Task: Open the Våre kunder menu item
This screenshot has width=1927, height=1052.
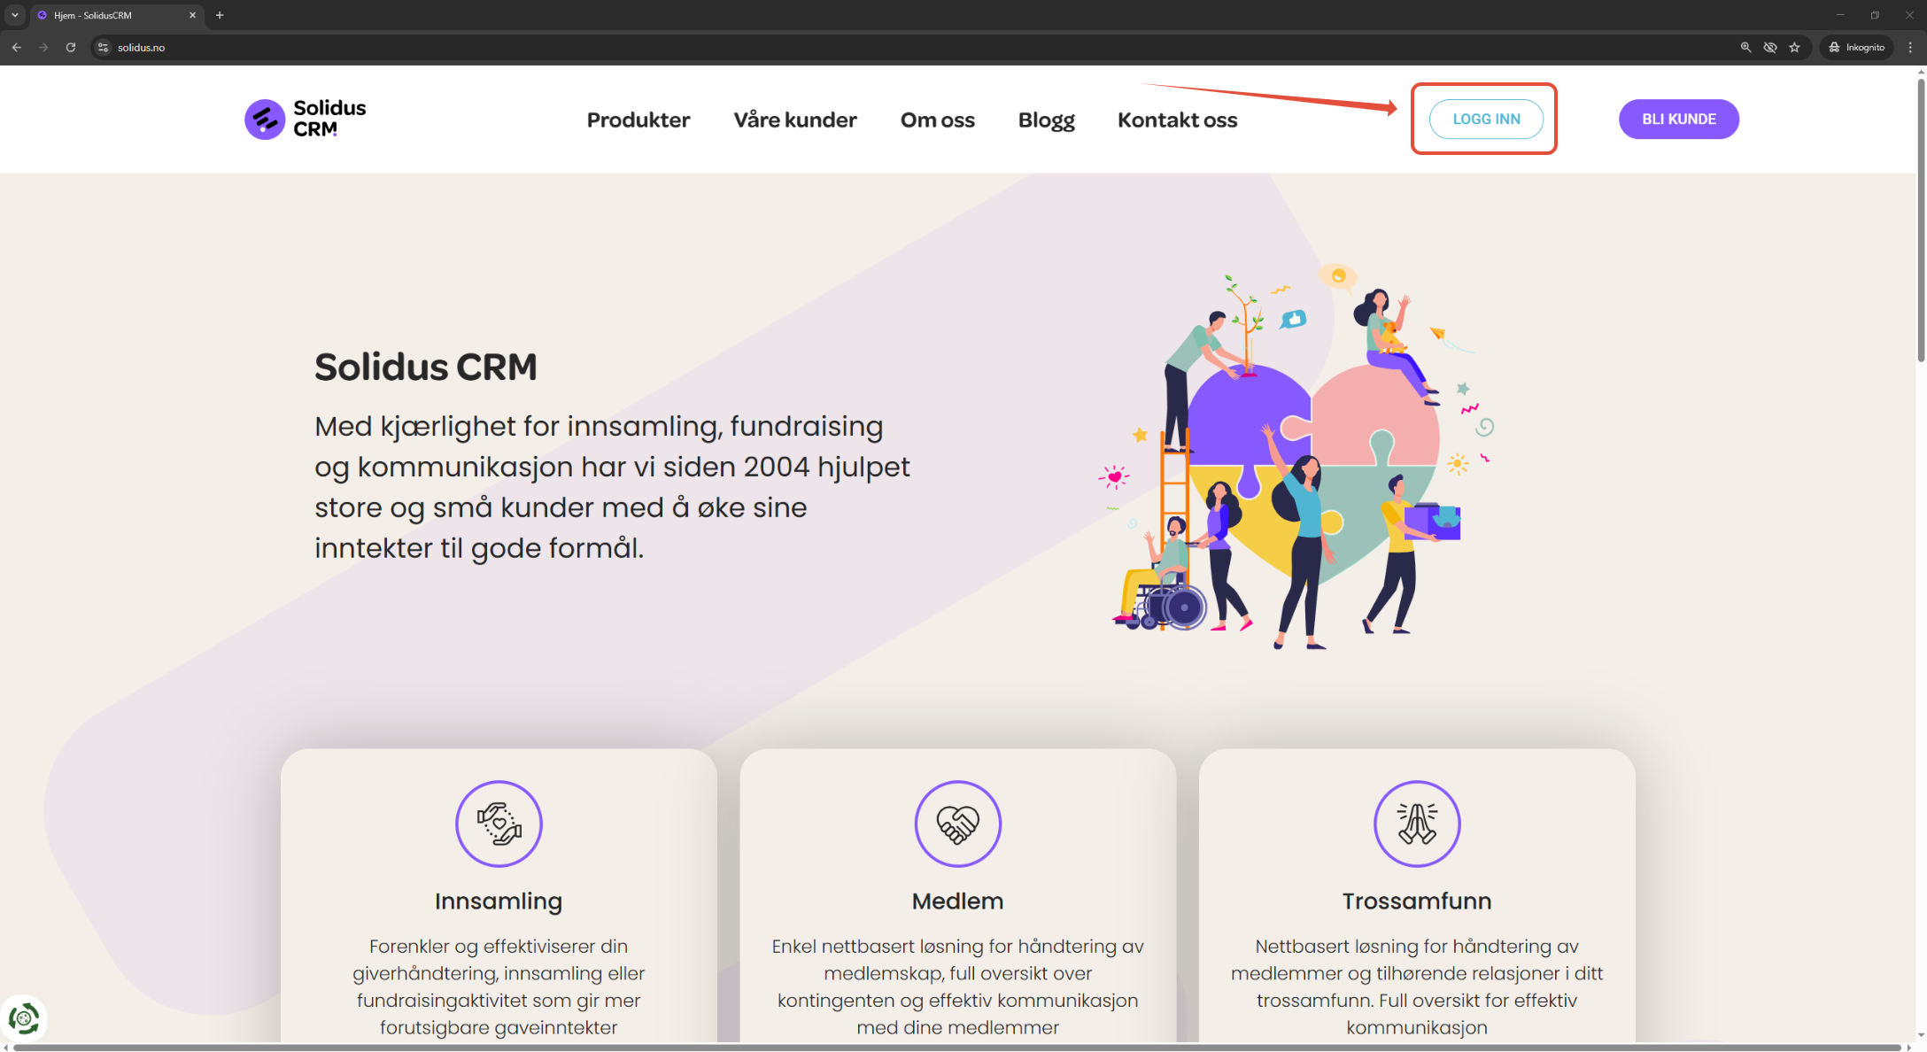Action: coord(794,120)
